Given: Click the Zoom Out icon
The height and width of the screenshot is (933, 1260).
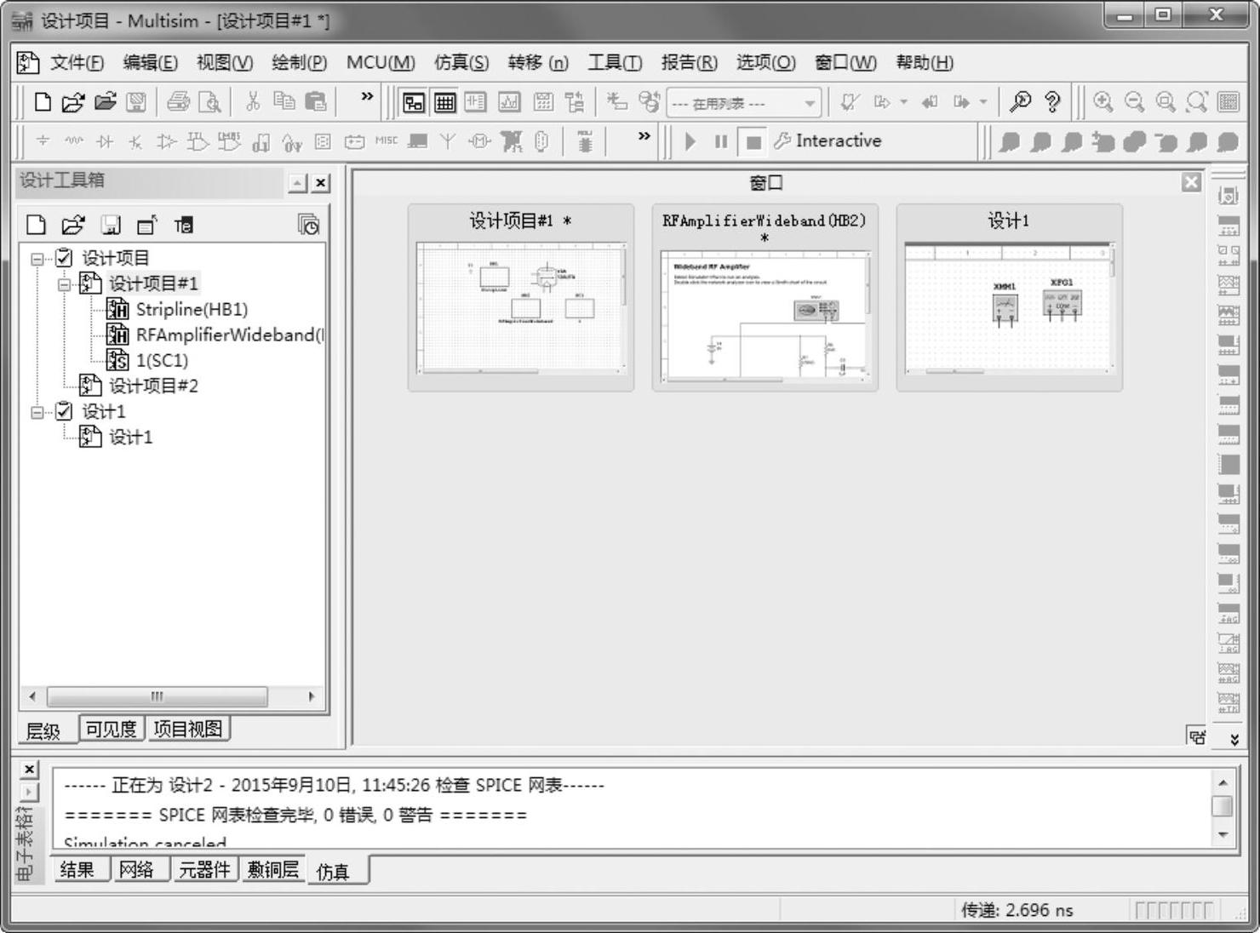Looking at the screenshot, I should point(1134,103).
